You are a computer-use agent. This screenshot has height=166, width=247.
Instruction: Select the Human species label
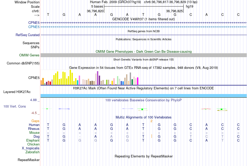[x=34, y=125]
